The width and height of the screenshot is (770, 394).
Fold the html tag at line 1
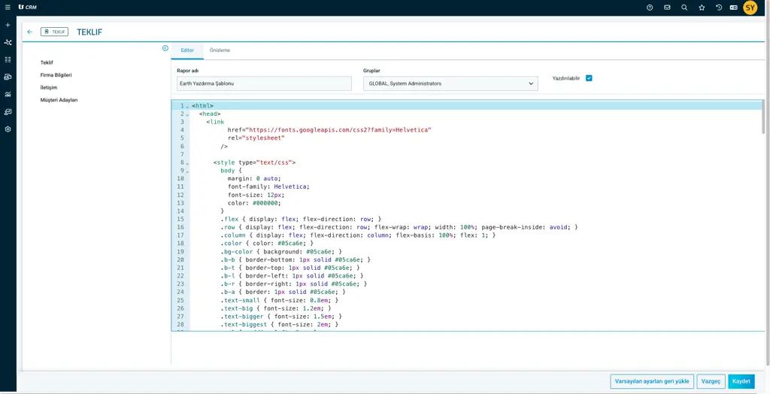point(187,107)
